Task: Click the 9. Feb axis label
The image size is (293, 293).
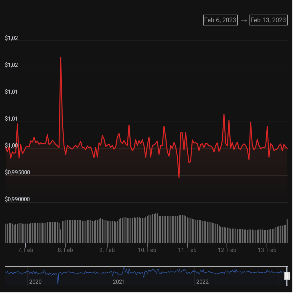Action: 107,250
